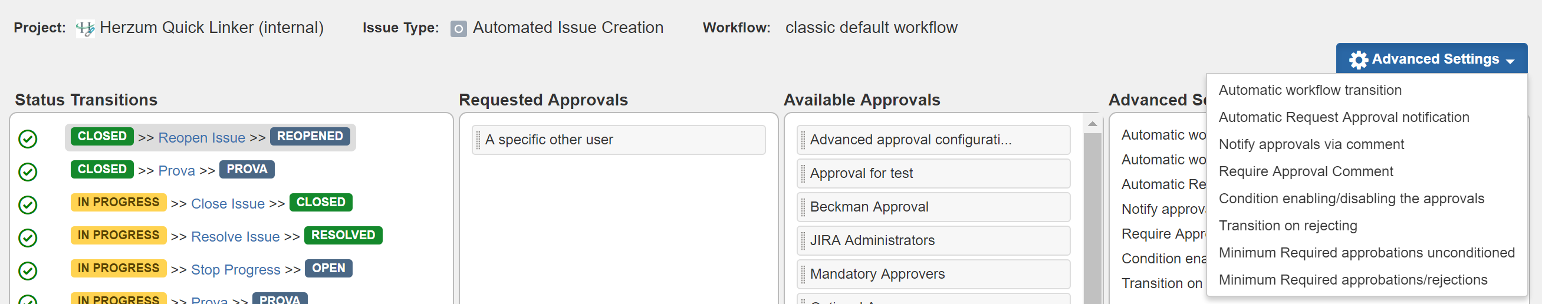Click Available Approvals scrollbar up arrow
This screenshot has width=1542, height=304.
tap(1093, 124)
